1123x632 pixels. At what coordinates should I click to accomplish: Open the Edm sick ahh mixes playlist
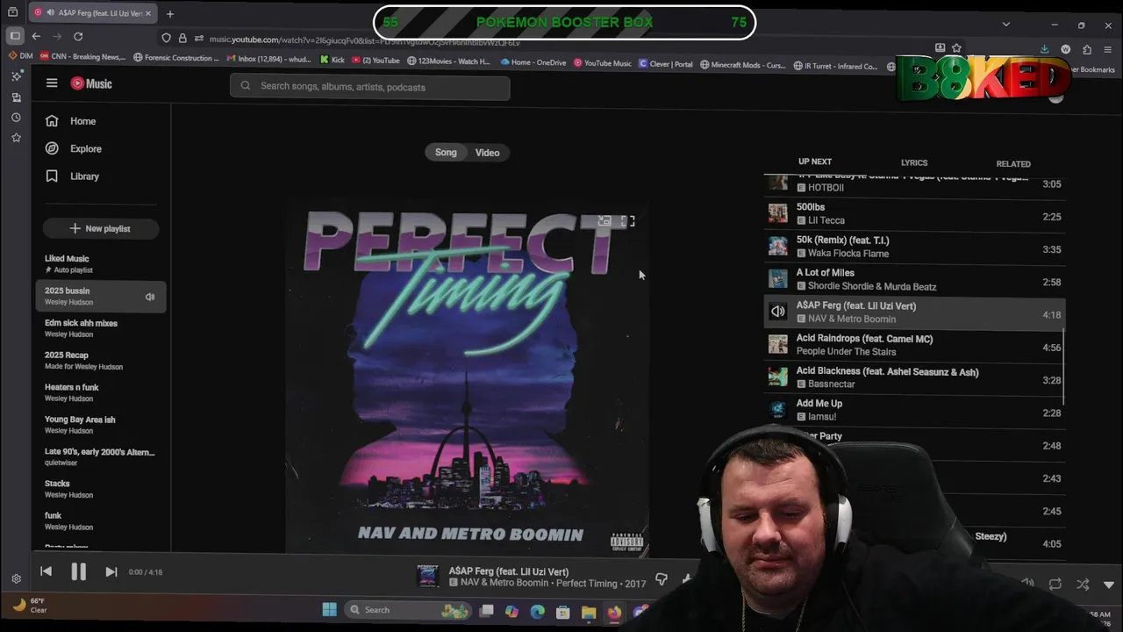[x=100, y=328]
